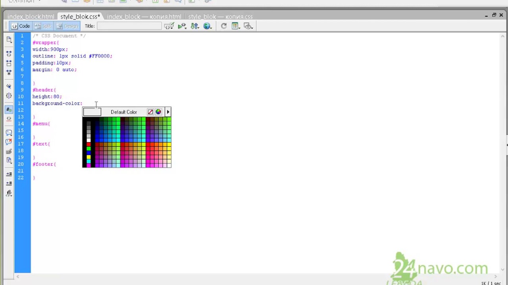Click the horizontal scrollbar left arrow
Viewport: 508px width, 285px height.
coord(17,277)
